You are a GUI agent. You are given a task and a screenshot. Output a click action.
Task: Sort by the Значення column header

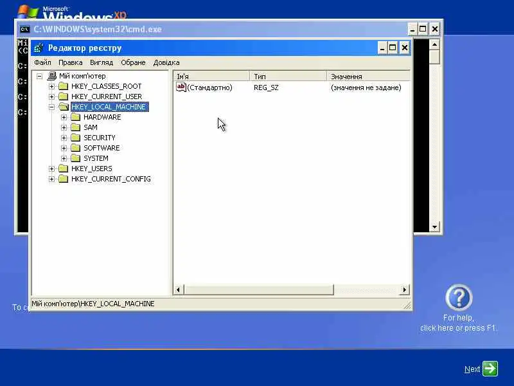click(368, 76)
